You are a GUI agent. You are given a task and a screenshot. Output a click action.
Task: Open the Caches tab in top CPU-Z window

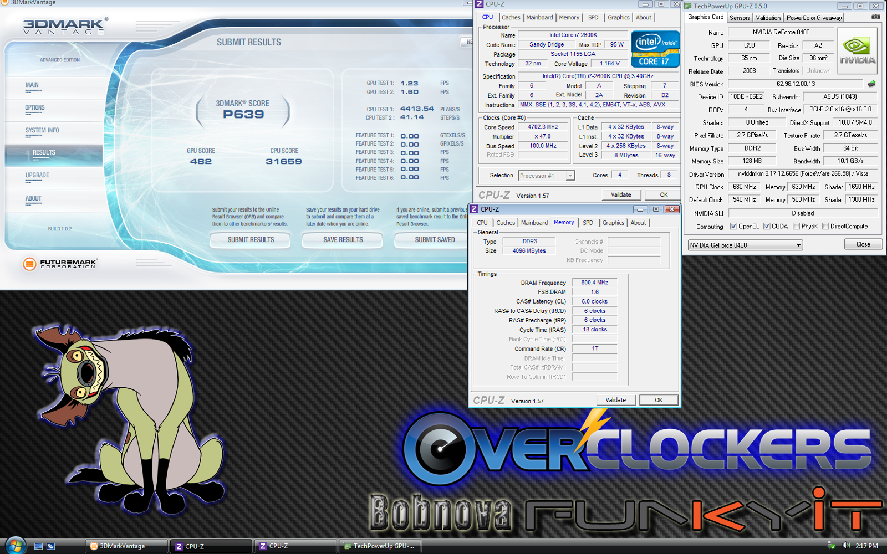point(511,18)
